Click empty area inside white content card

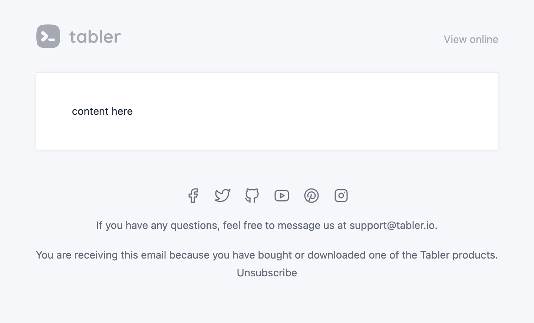pyautogui.click(x=315, y=111)
